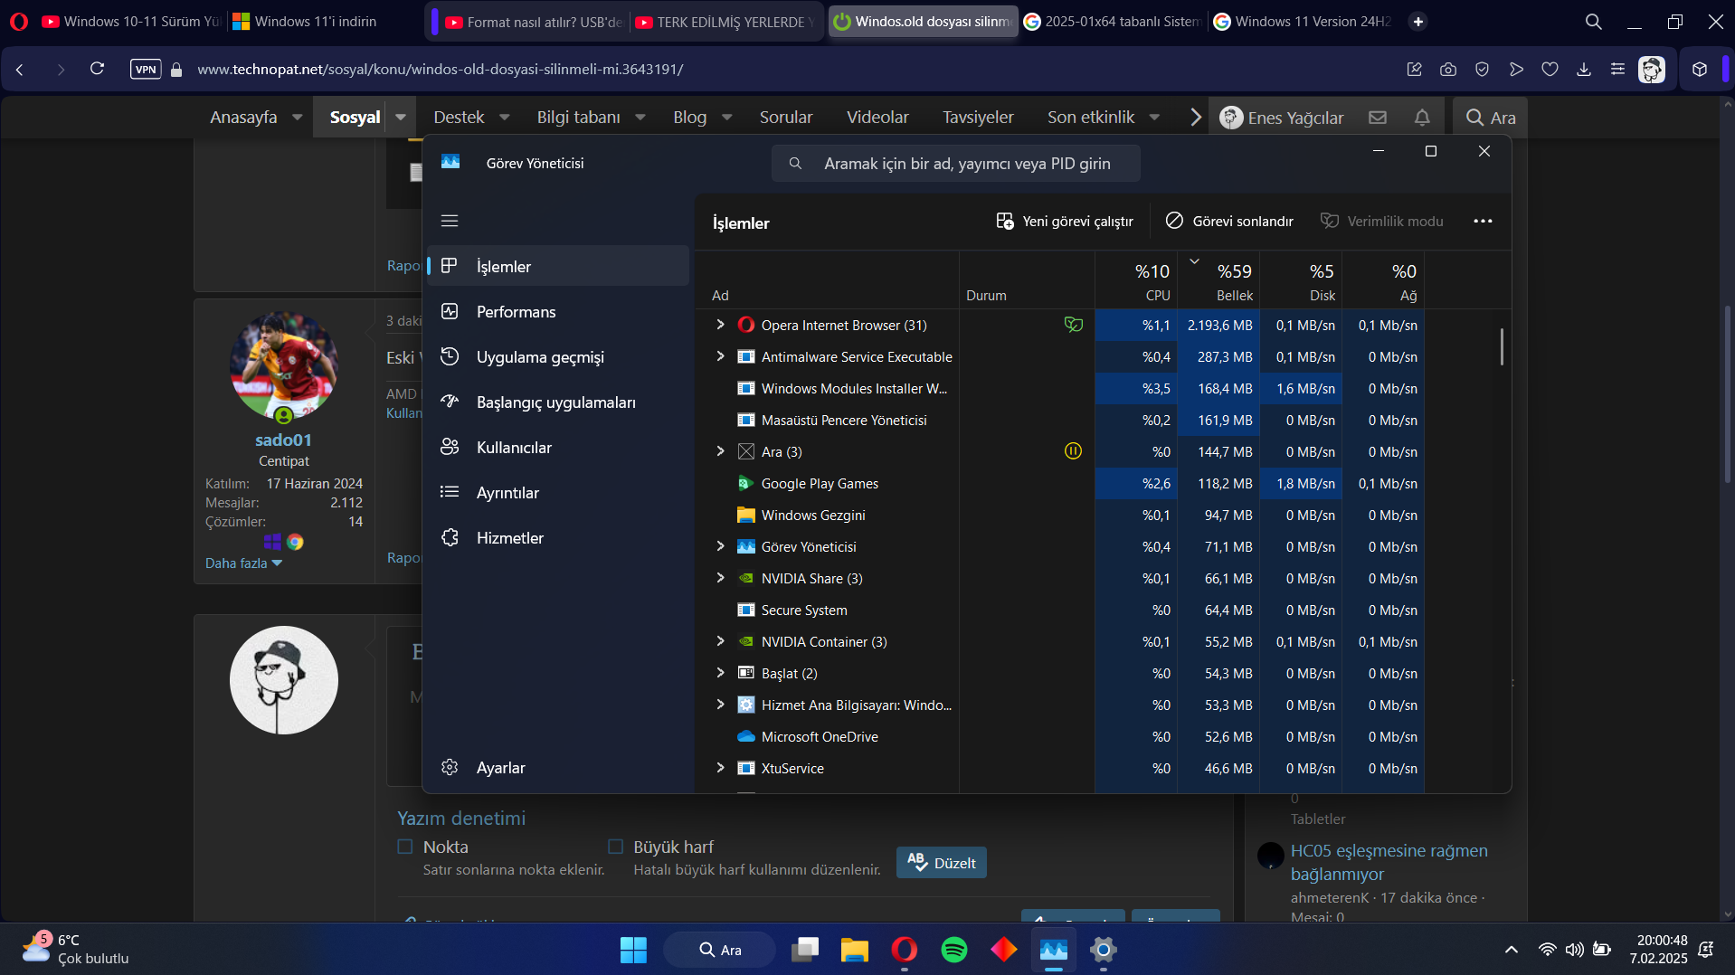1735x975 pixels.
Task: Click the Windows Gezgini folder icon
Action: (746, 515)
